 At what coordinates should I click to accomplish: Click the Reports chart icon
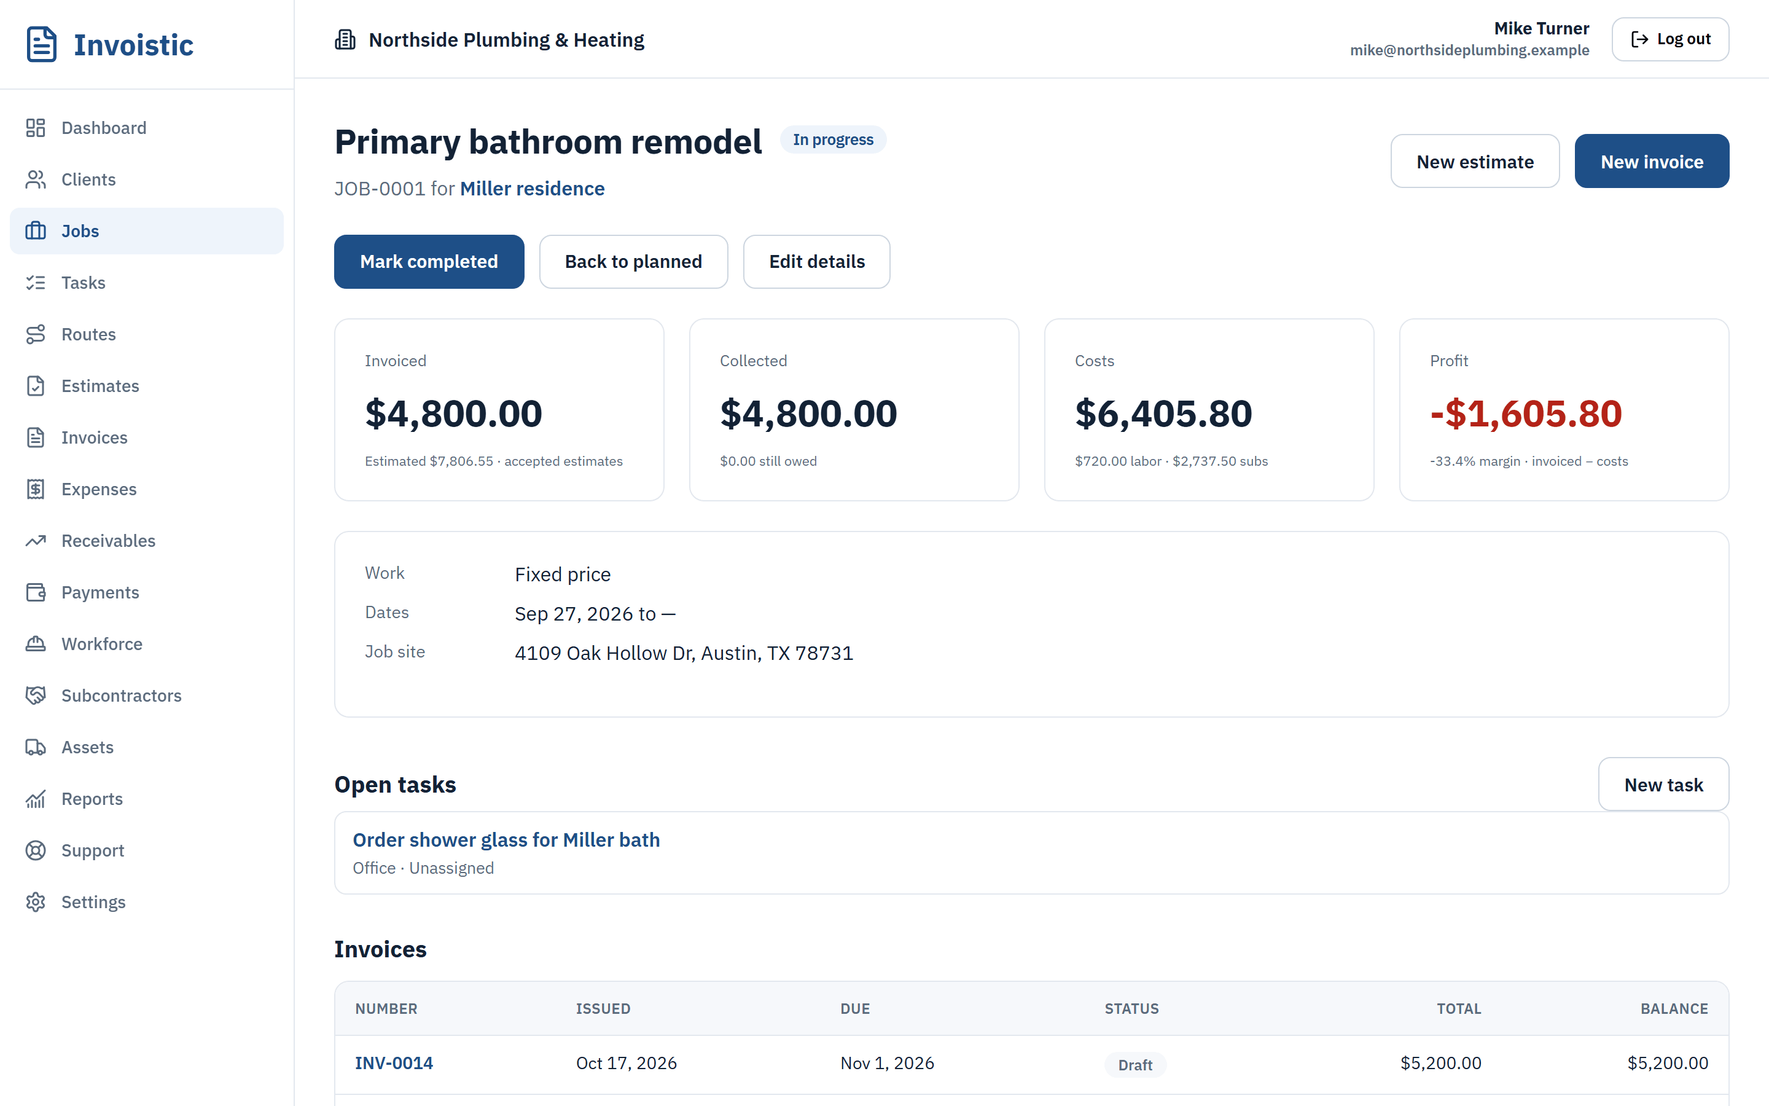tap(36, 799)
